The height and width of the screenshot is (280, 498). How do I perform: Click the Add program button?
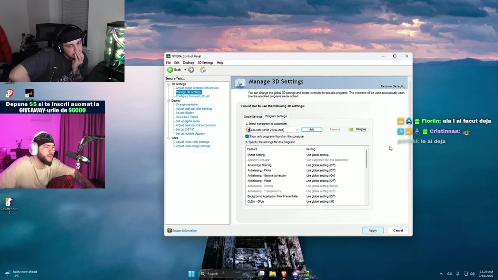[312, 129]
